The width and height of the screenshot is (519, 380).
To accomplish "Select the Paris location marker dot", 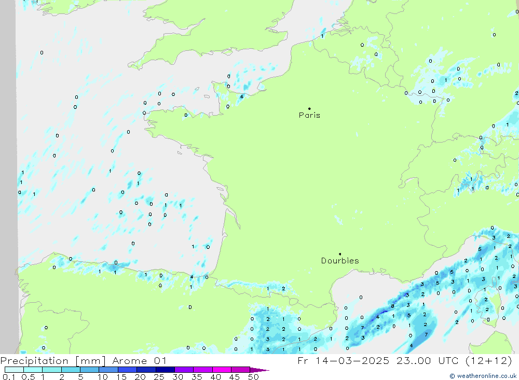I will [x=309, y=108].
